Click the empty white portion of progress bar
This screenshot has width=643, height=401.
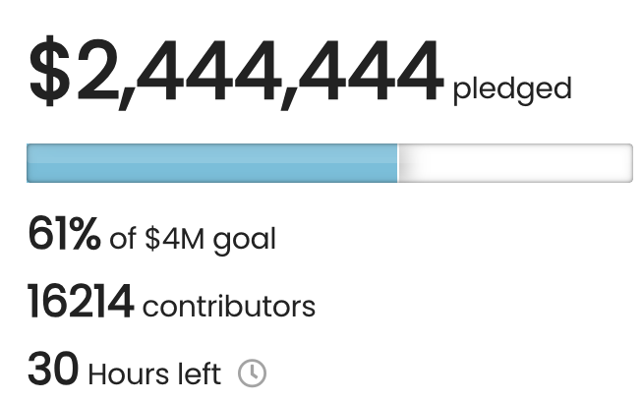point(514,163)
